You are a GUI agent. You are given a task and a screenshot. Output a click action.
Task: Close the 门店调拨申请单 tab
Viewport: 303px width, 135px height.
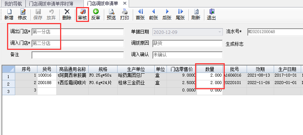point(125,3)
